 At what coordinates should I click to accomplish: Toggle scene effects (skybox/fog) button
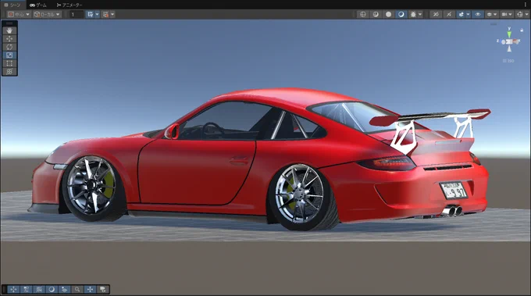461,14
